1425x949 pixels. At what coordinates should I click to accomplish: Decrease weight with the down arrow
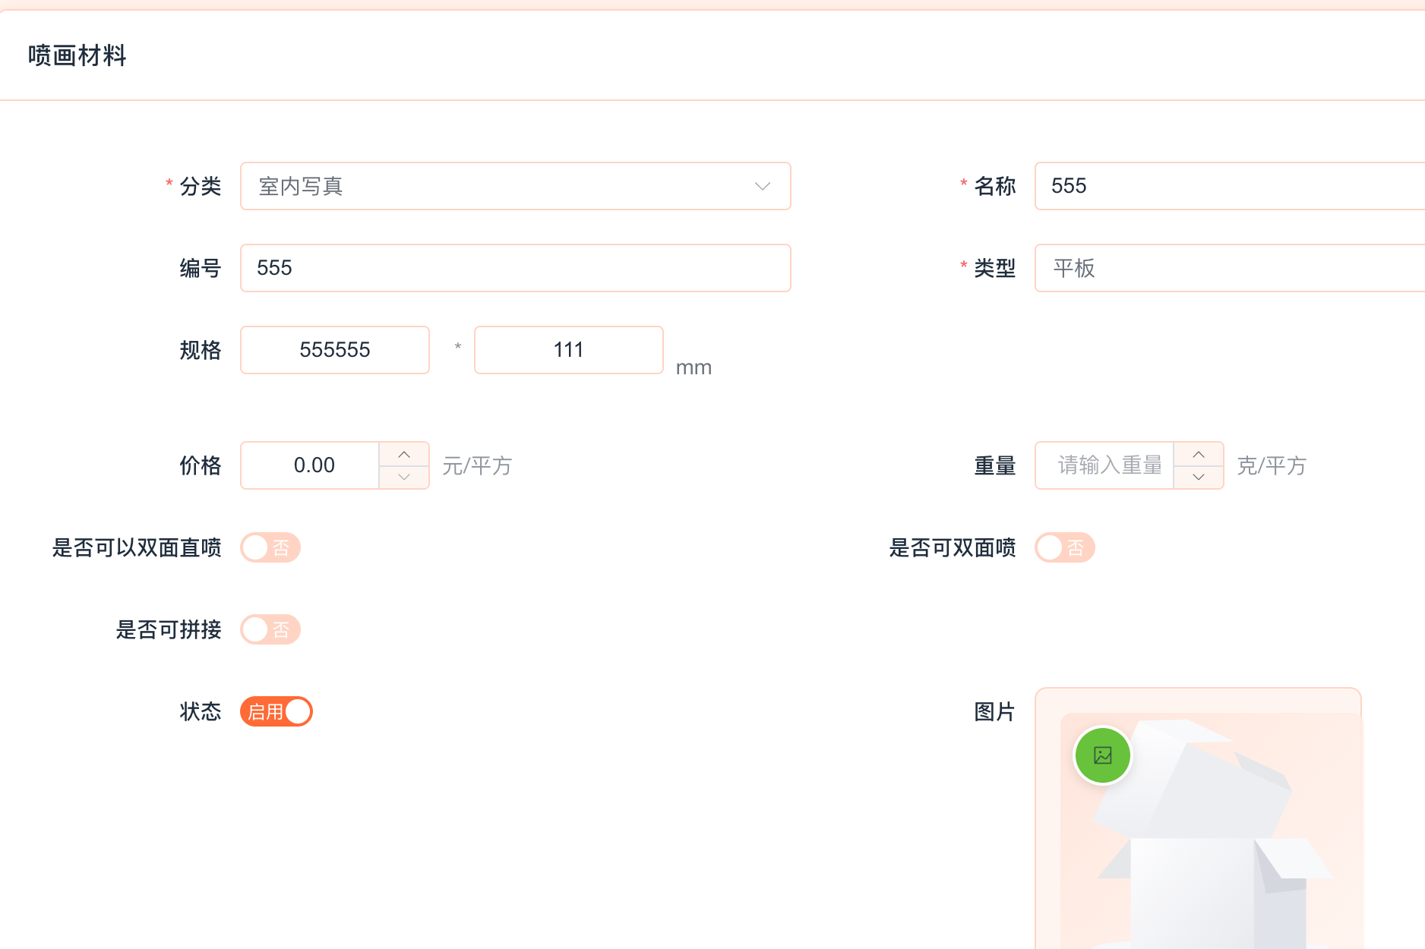(1199, 477)
